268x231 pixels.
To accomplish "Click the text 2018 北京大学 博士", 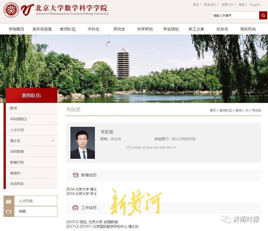I will 82,189.
